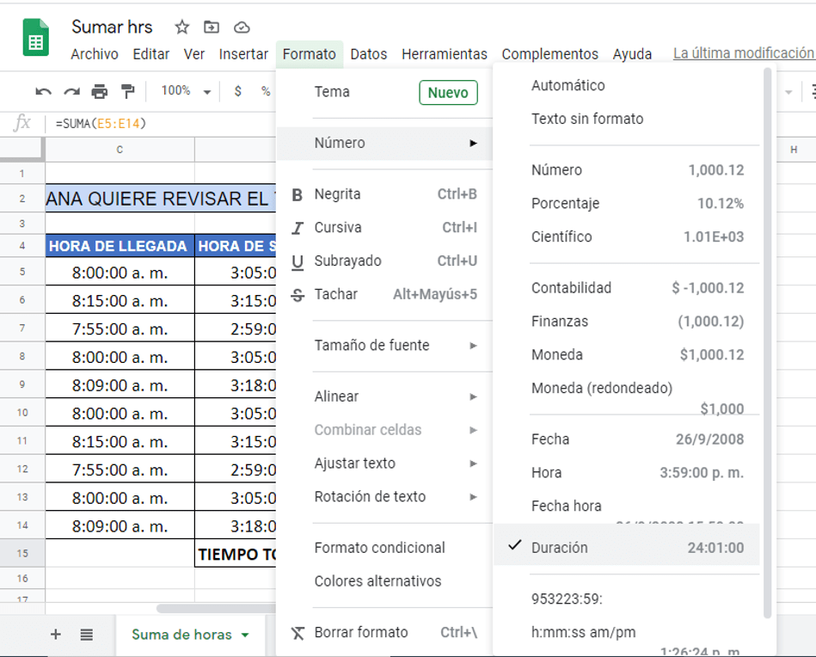Open the Complementos menu
This screenshot has height=657, width=816.
point(550,54)
